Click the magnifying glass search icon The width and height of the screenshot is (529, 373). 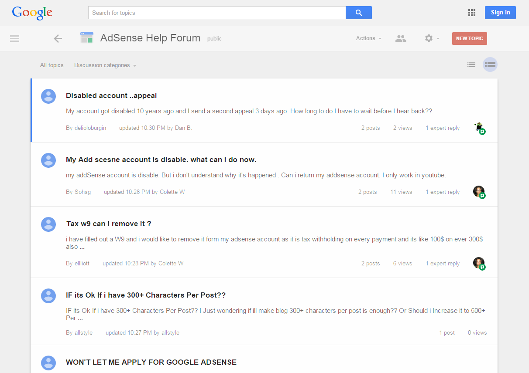358,13
